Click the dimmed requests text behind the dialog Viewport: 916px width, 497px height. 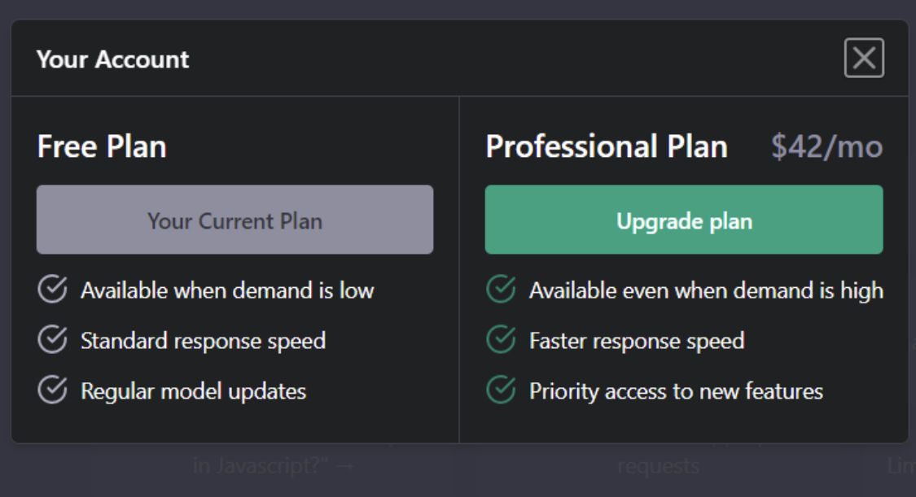tap(659, 466)
